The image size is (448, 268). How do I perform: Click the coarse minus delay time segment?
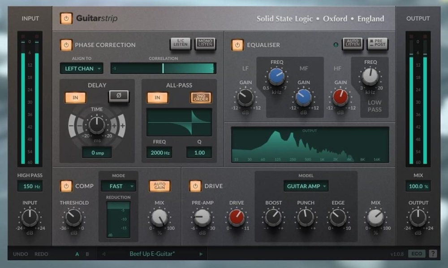click(71, 126)
